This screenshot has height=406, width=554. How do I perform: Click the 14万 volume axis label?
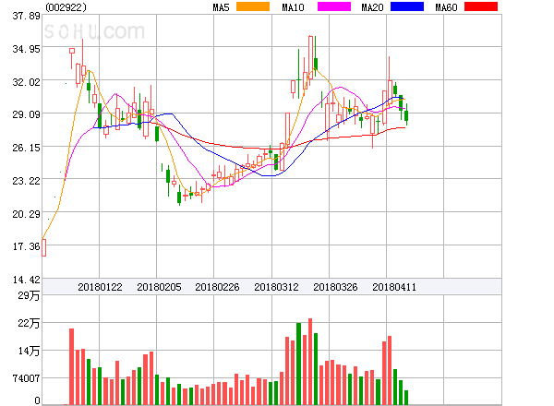click(29, 351)
